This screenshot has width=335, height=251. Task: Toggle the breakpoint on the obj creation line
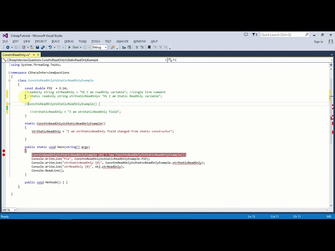pos(4,155)
